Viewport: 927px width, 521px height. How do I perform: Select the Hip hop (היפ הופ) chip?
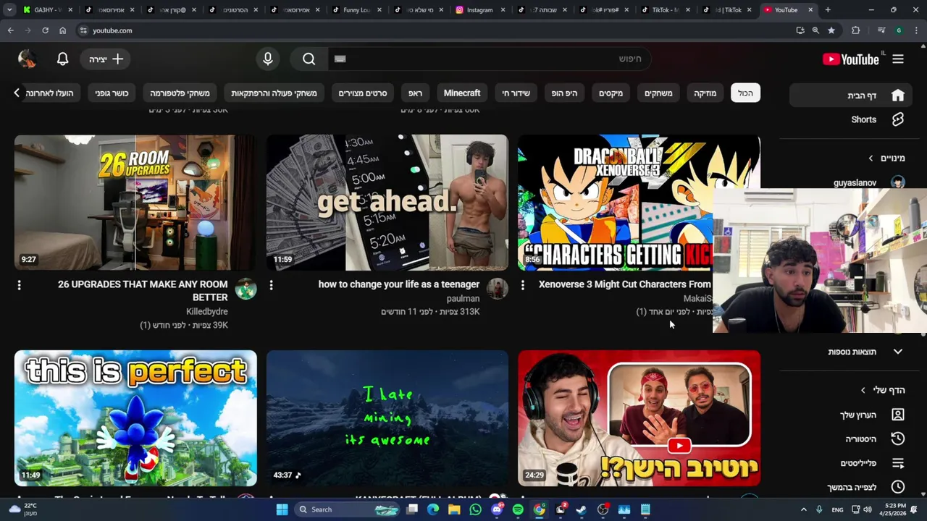(x=564, y=93)
